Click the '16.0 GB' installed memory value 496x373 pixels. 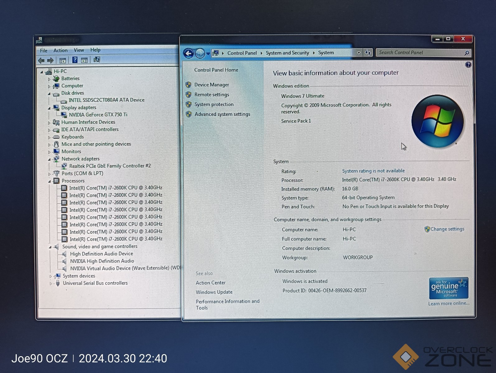click(x=350, y=189)
